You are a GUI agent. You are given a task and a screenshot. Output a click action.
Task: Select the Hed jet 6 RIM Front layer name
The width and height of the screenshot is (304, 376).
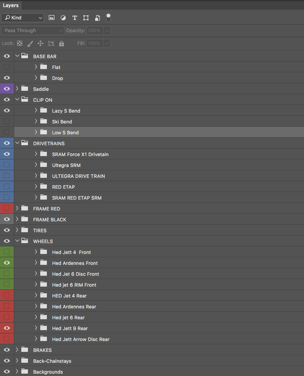pos(74,285)
